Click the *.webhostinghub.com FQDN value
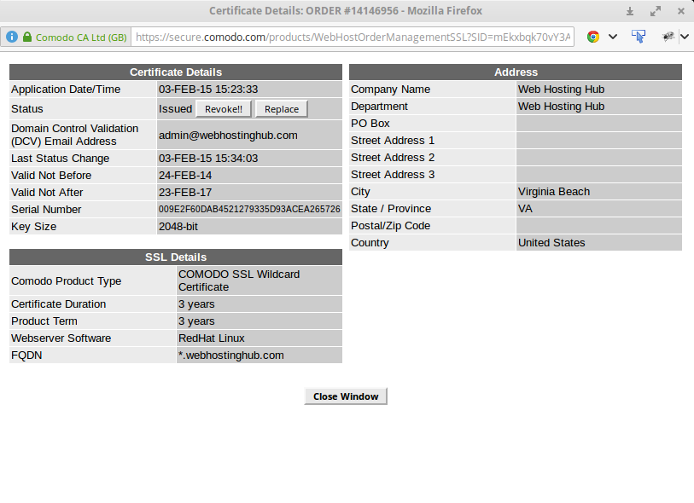Viewport: 694px width, 503px height. (x=230, y=356)
